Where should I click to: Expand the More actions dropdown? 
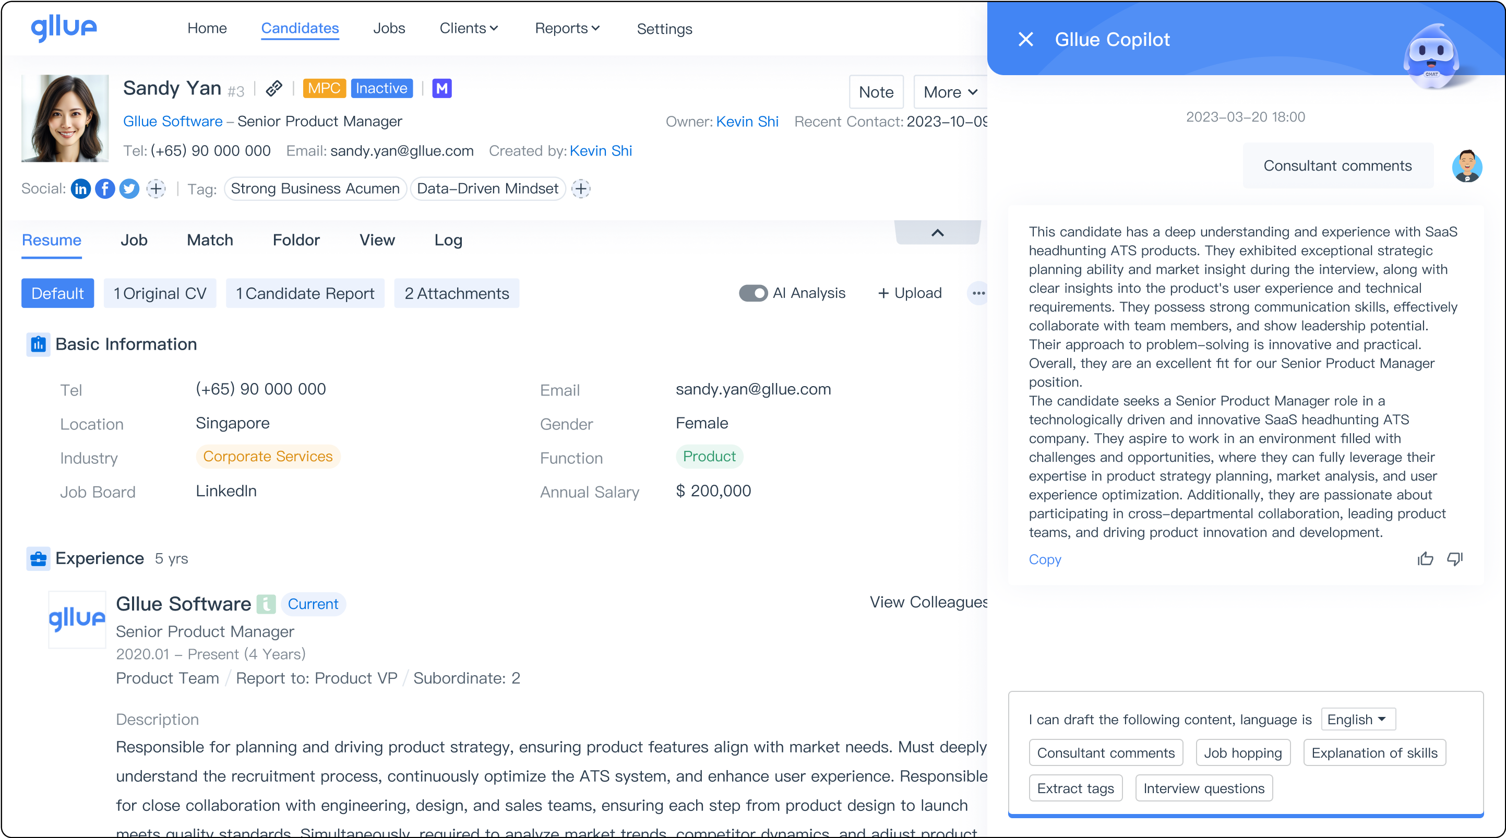[951, 92]
